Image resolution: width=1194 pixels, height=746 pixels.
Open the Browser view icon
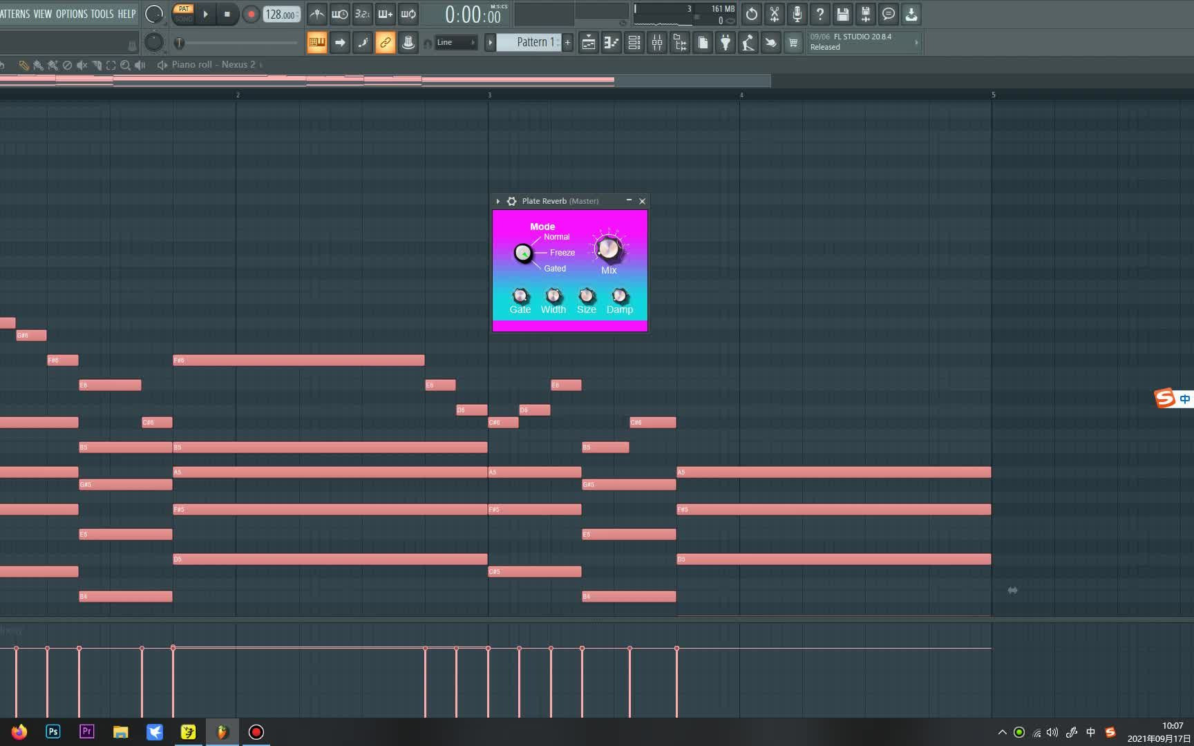[680, 43]
